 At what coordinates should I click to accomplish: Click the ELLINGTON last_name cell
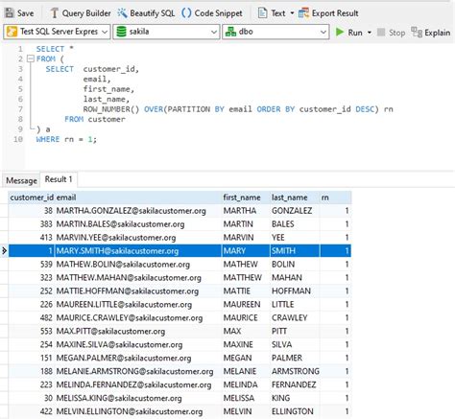(x=295, y=411)
